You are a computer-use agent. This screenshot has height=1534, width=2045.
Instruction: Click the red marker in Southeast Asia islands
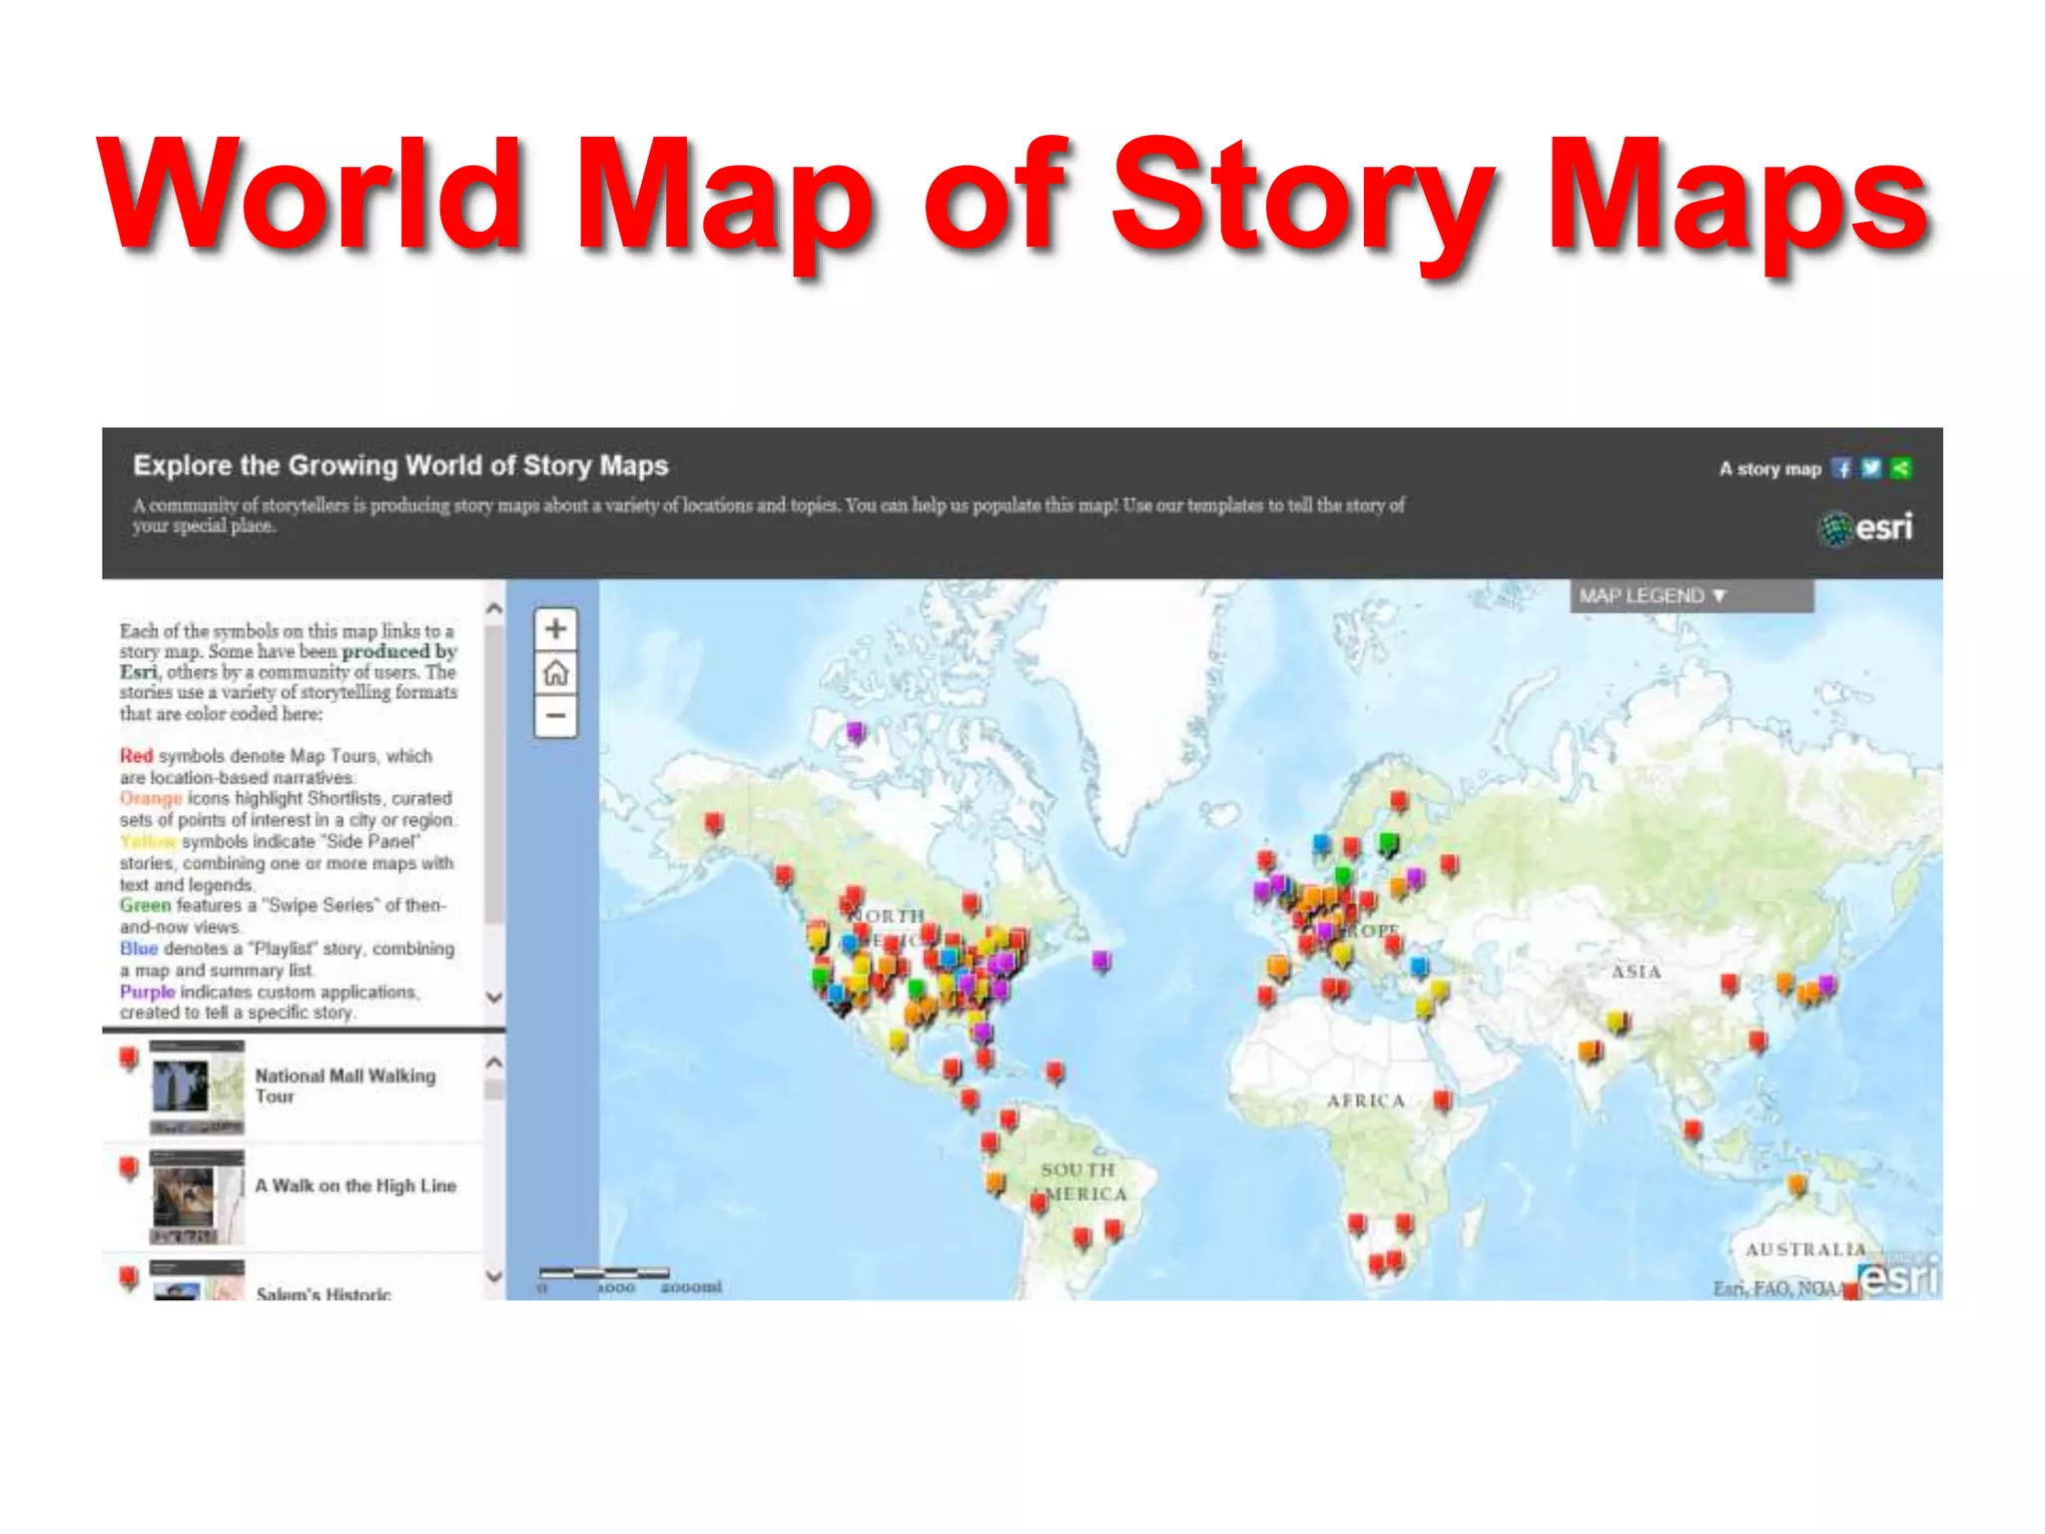[x=1692, y=1131]
